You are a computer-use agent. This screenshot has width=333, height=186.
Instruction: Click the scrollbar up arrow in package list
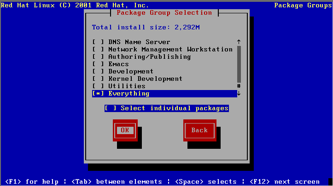(239, 42)
